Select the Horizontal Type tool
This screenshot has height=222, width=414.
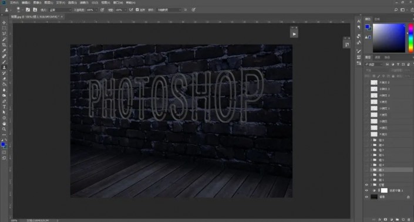[4, 107]
